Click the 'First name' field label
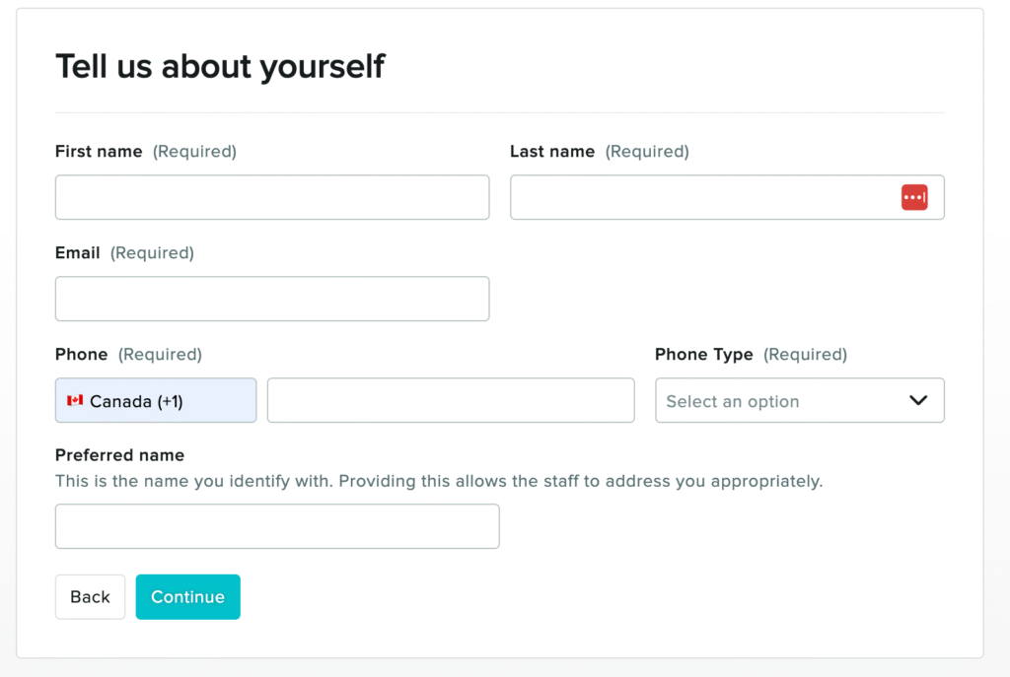The height and width of the screenshot is (677, 1010). click(99, 152)
